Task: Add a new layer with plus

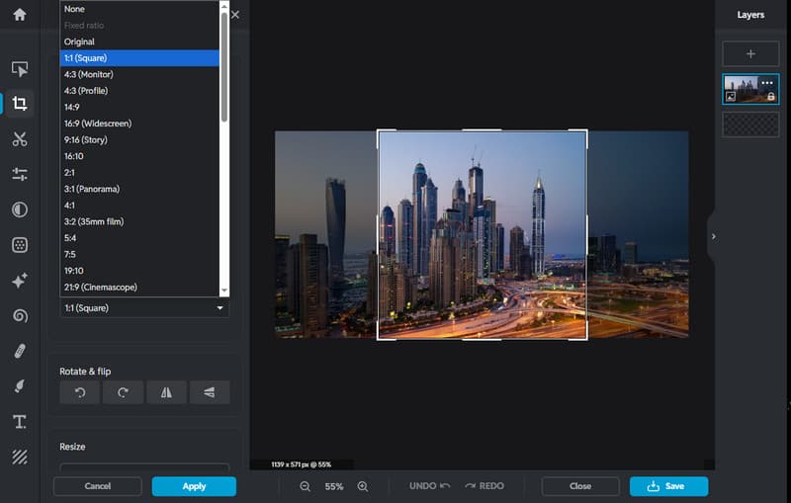Action: (750, 54)
